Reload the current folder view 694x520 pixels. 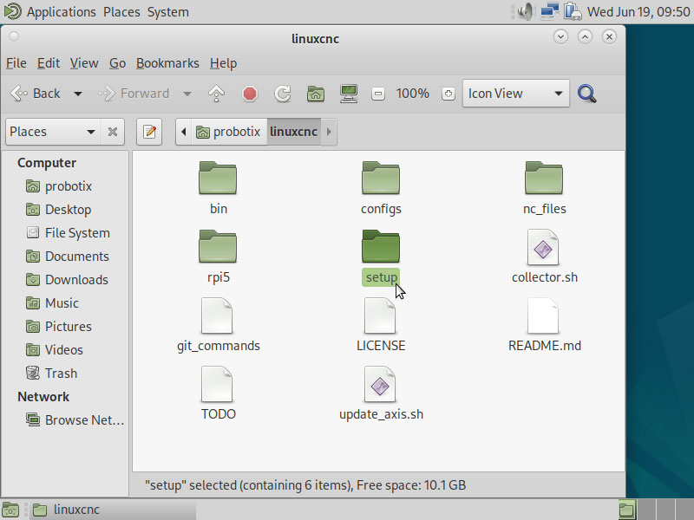[x=282, y=94]
